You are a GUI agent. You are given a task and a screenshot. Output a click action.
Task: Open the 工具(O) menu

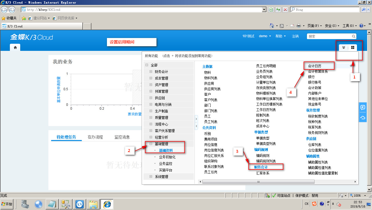[350, 26]
